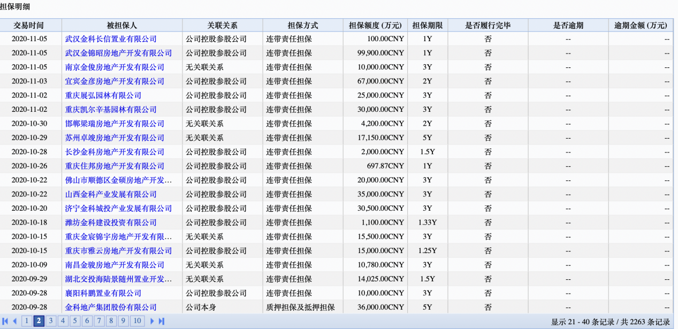
Task: Select the 1.25Y guarantee term cell
Action: pyautogui.click(x=428, y=250)
